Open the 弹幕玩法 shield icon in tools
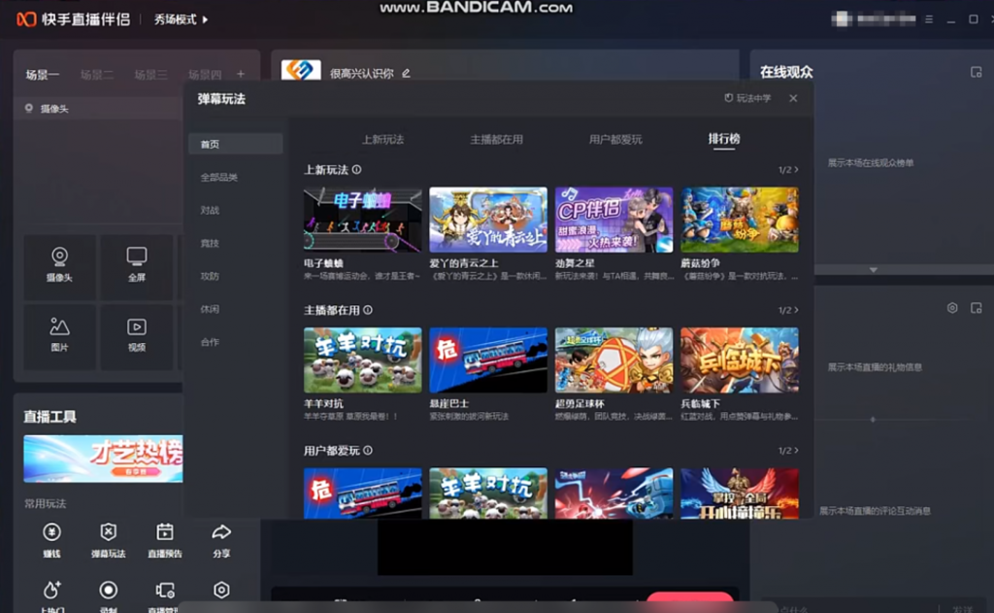This screenshot has width=994, height=613. click(x=109, y=531)
